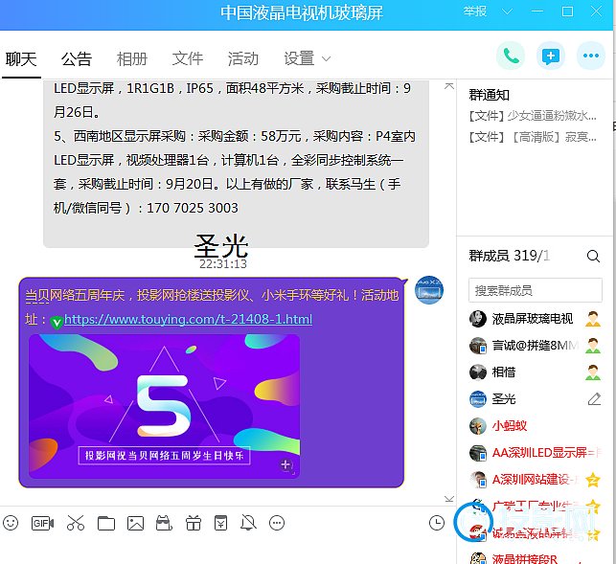
Task: Click the folder send-file icon
Action: pyautogui.click(x=106, y=524)
